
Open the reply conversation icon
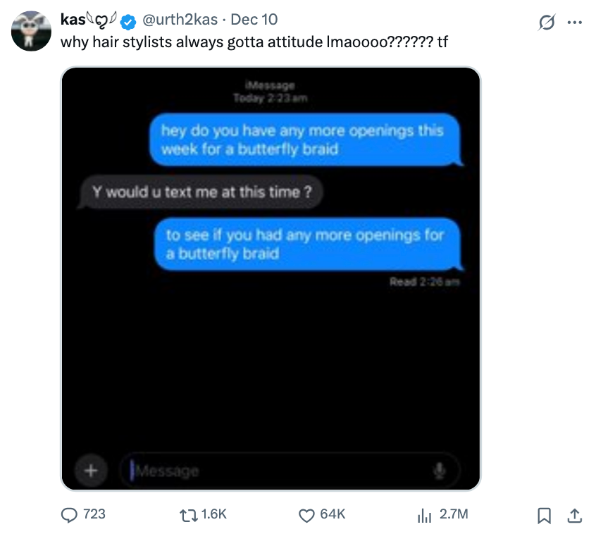(x=70, y=515)
